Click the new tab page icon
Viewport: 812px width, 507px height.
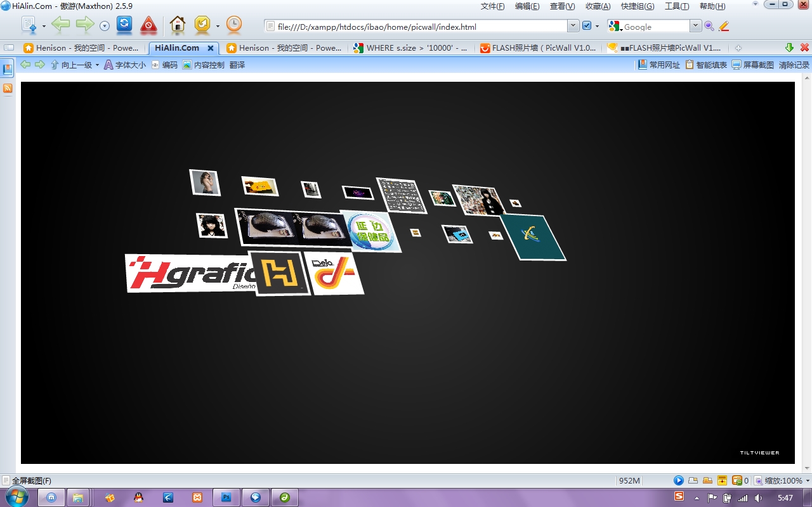[x=29, y=25]
